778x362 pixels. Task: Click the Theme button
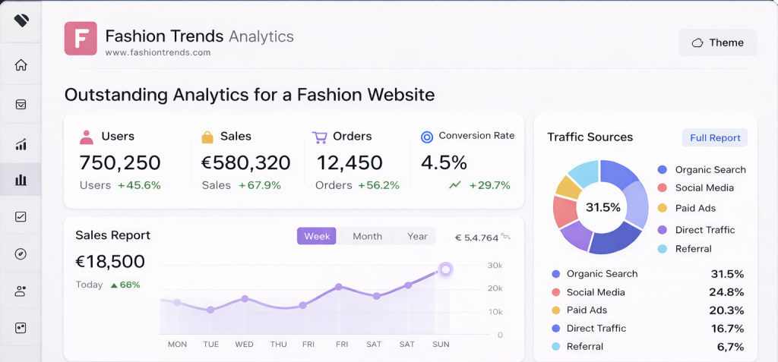pyautogui.click(x=717, y=42)
